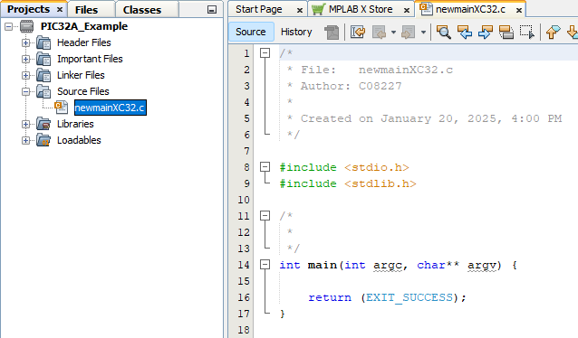The height and width of the screenshot is (338, 578).
Task: Click the Author: C08227 comment line
Action: coord(344,86)
